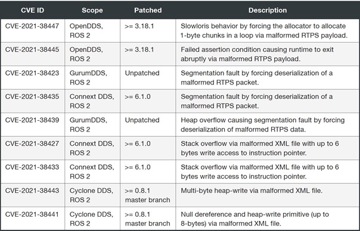Open the CVE-2021-38443 entry
Screen dimensions: 360x231
pyautogui.click(x=32, y=191)
